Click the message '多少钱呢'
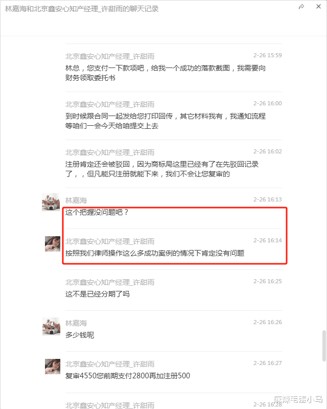Viewport: 327px width, 409px height. [80, 335]
